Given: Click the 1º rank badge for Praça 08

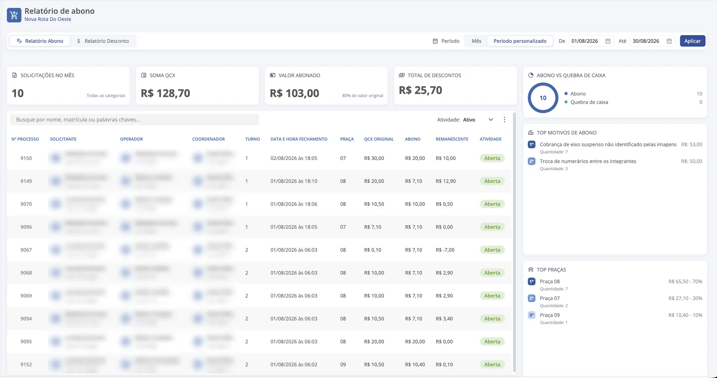Looking at the screenshot, I should pos(531,281).
